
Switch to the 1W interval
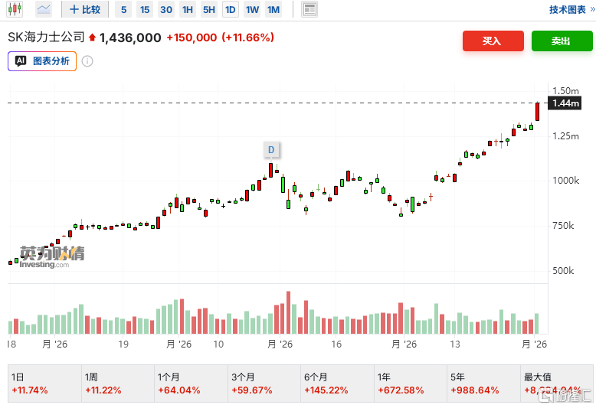252,9
